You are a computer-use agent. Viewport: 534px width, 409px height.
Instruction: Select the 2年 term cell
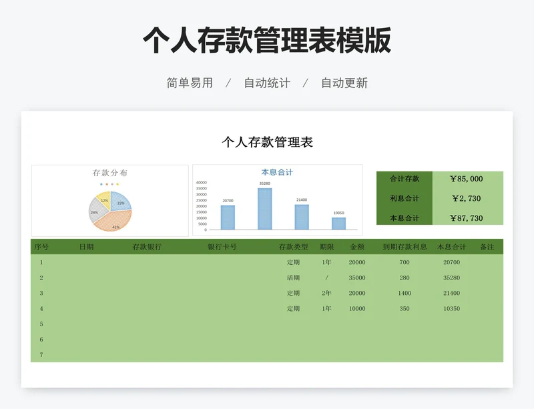326,293
